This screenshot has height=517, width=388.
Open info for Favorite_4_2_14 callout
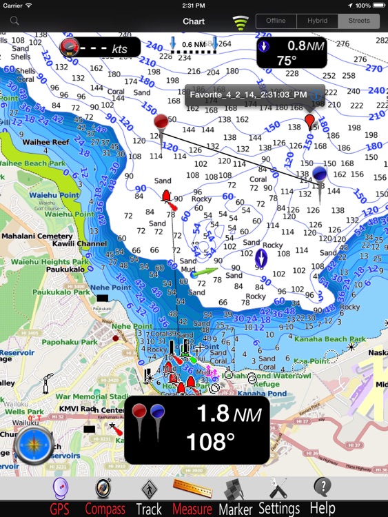point(316,95)
